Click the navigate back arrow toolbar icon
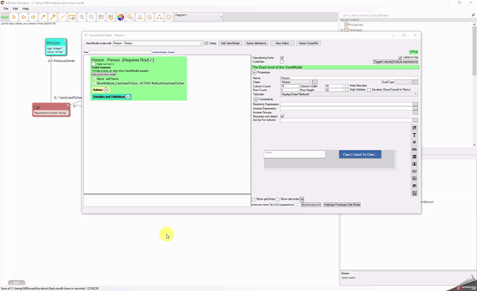477x291 pixels. click(24, 17)
